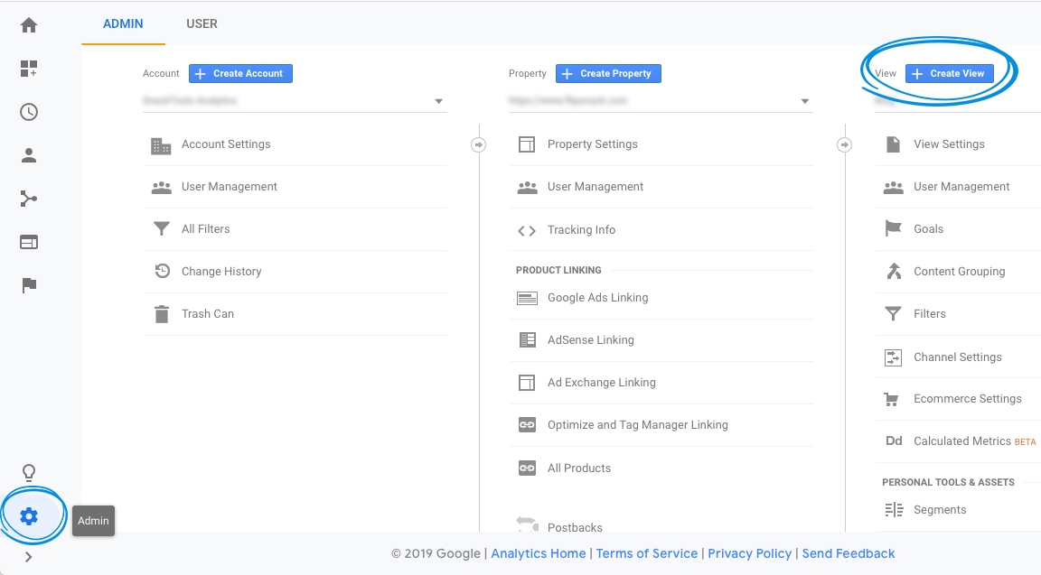
Task: Click the Segments icon
Action: [894, 509]
